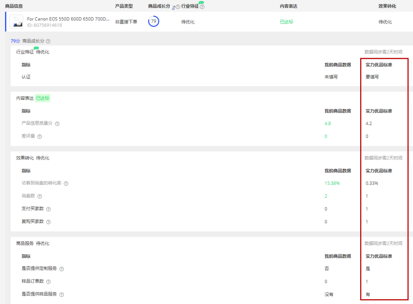The height and width of the screenshot is (304, 413).
Task: Open help icon beside 行业特征 column header
Action: pos(202,7)
